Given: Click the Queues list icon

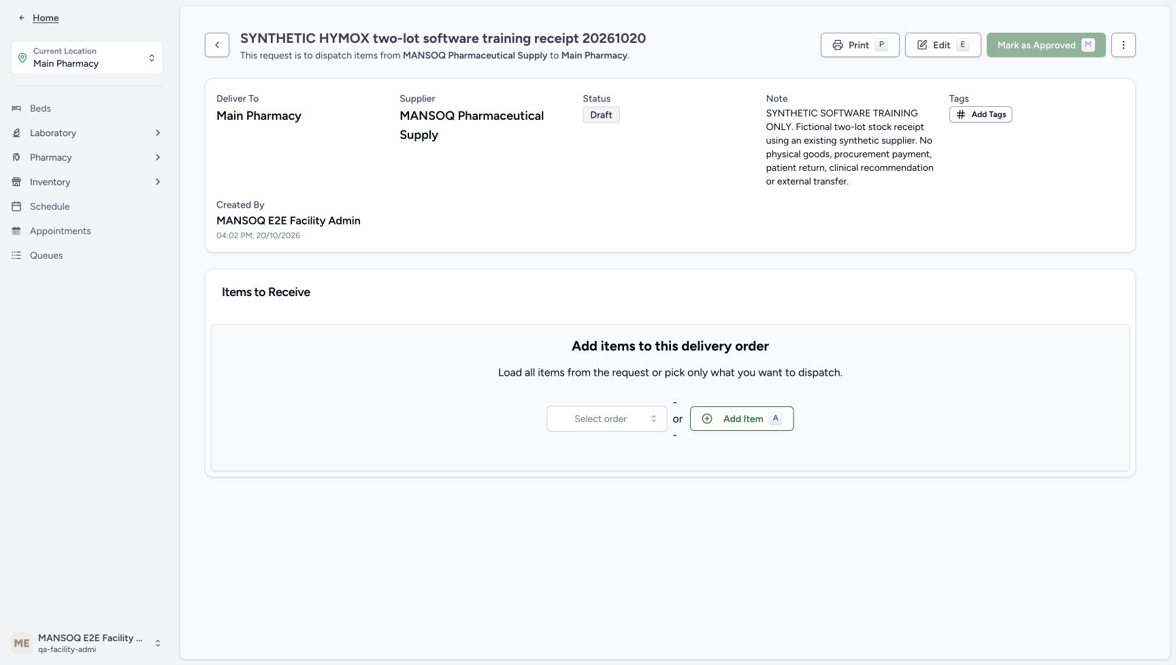Looking at the screenshot, I should click(x=16, y=255).
